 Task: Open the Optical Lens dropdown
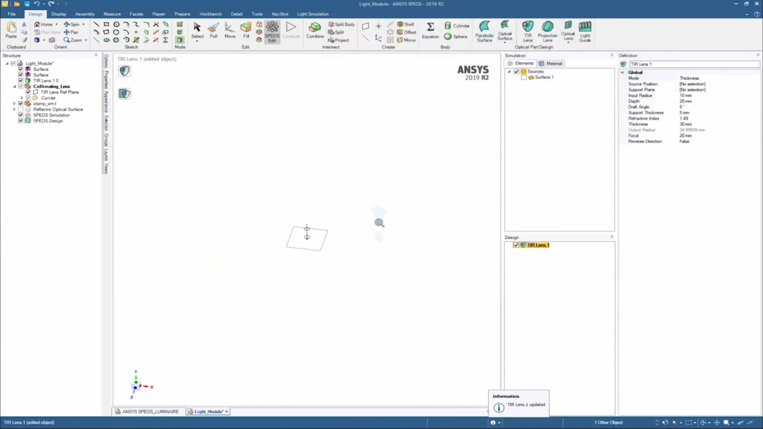click(x=568, y=42)
